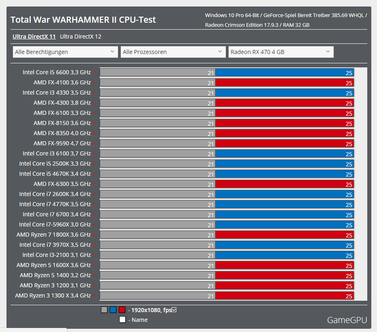Click red X beside Intel Core i3 4330
Image resolution: width=377 pixels, height=332 pixels.
click(x=94, y=93)
